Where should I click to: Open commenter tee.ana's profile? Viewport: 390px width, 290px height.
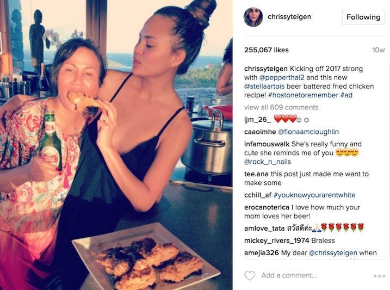point(256,174)
